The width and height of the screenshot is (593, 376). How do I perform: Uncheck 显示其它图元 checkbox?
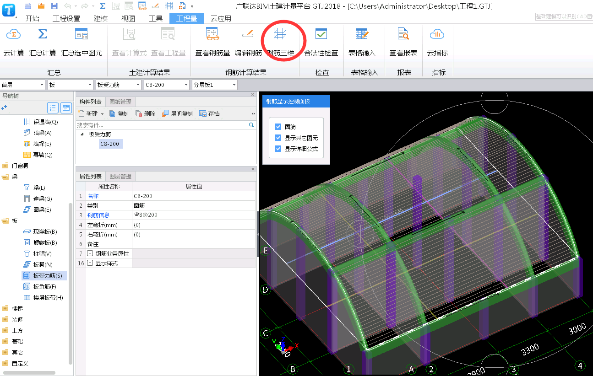tap(278, 138)
